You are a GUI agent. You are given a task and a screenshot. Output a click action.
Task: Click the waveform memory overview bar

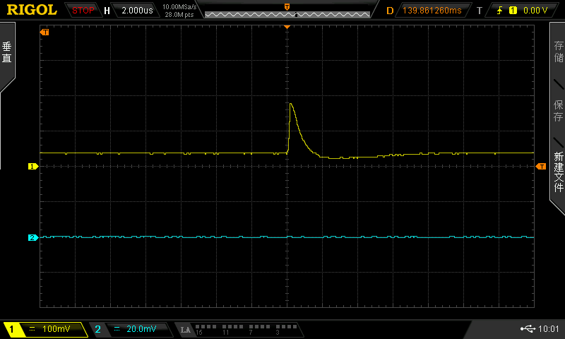point(287,14)
